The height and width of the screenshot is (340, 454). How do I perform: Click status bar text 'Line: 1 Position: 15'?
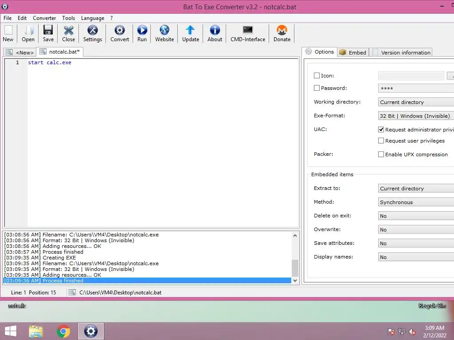(34, 293)
